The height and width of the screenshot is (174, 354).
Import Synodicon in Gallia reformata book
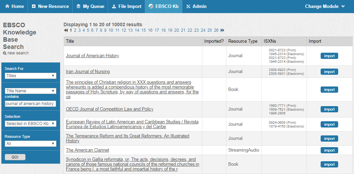[x=329, y=164]
